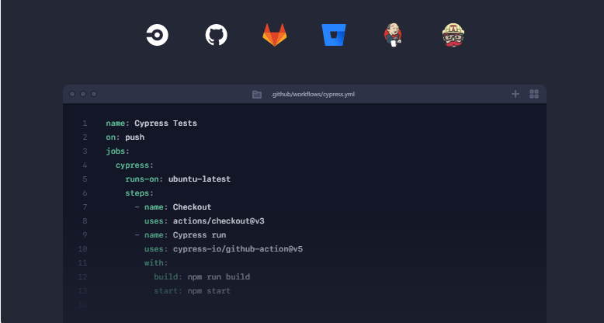Pick the Bitbucket logo icon
Image resolution: width=604 pixels, height=323 pixels.
click(334, 35)
